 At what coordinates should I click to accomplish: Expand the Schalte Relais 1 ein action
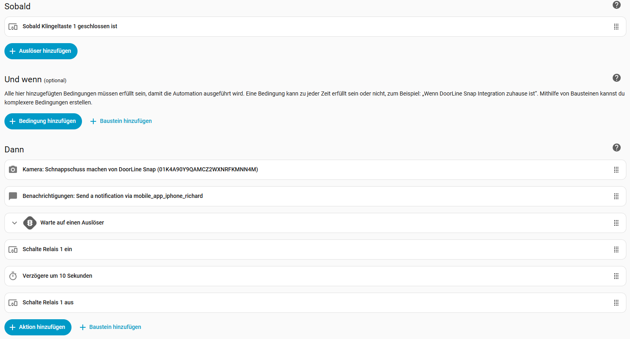click(47, 250)
